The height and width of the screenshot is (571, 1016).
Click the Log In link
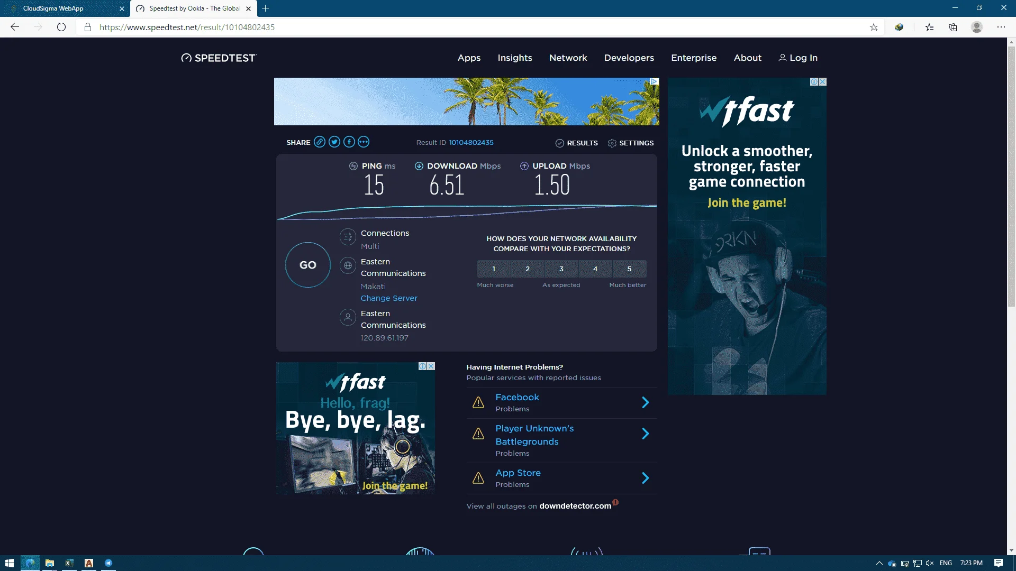[798, 58]
